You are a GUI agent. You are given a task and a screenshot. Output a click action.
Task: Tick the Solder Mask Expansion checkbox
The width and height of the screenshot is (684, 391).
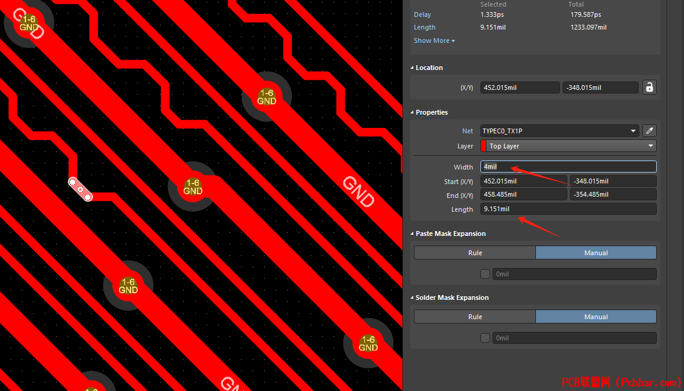click(485, 338)
